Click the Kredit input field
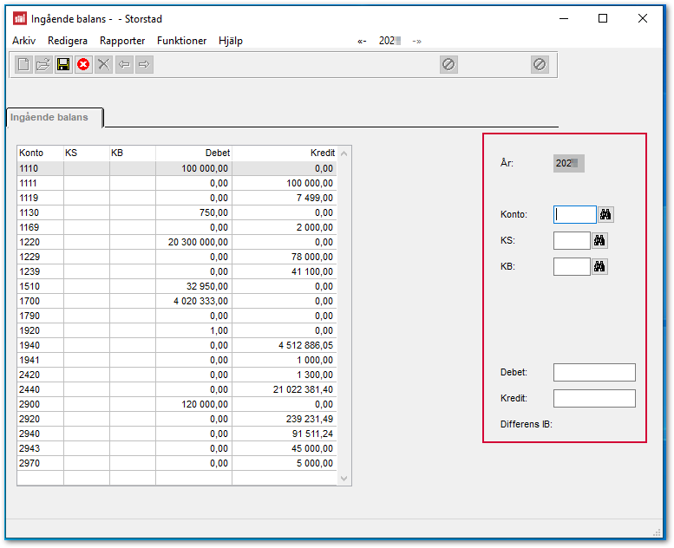The height and width of the screenshot is (548, 674). click(x=594, y=398)
